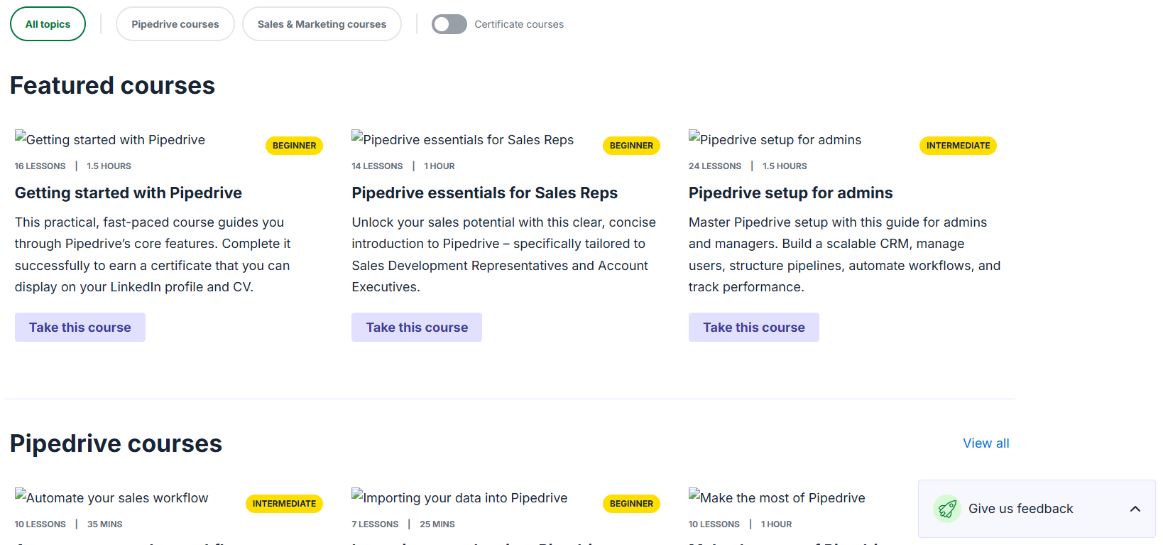The width and height of the screenshot is (1163, 545).
Task: Click the 24 LESSONS label
Action: [715, 166]
